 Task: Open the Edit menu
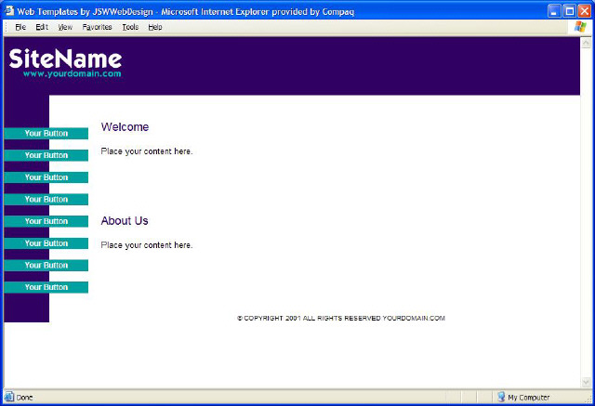(42, 28)
